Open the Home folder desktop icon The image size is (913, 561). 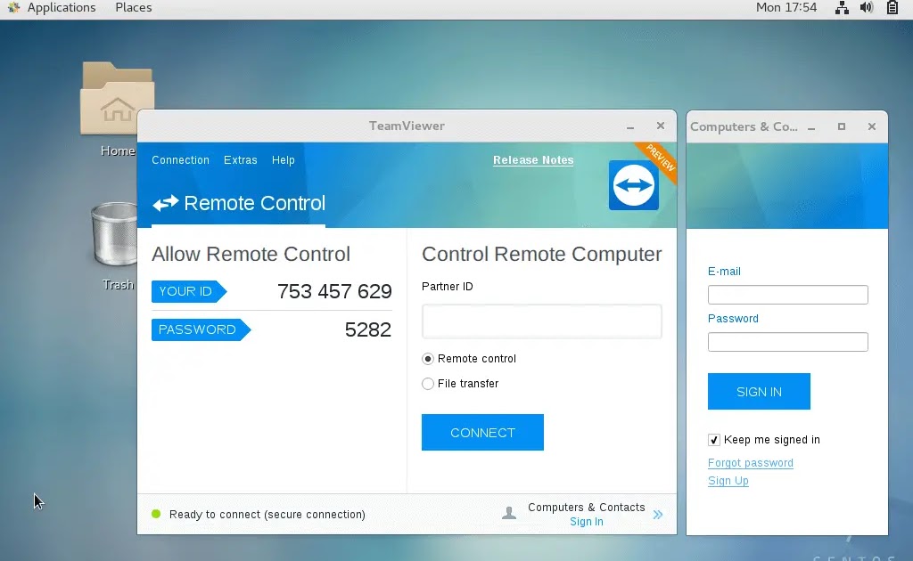click(x=117, y=99)
